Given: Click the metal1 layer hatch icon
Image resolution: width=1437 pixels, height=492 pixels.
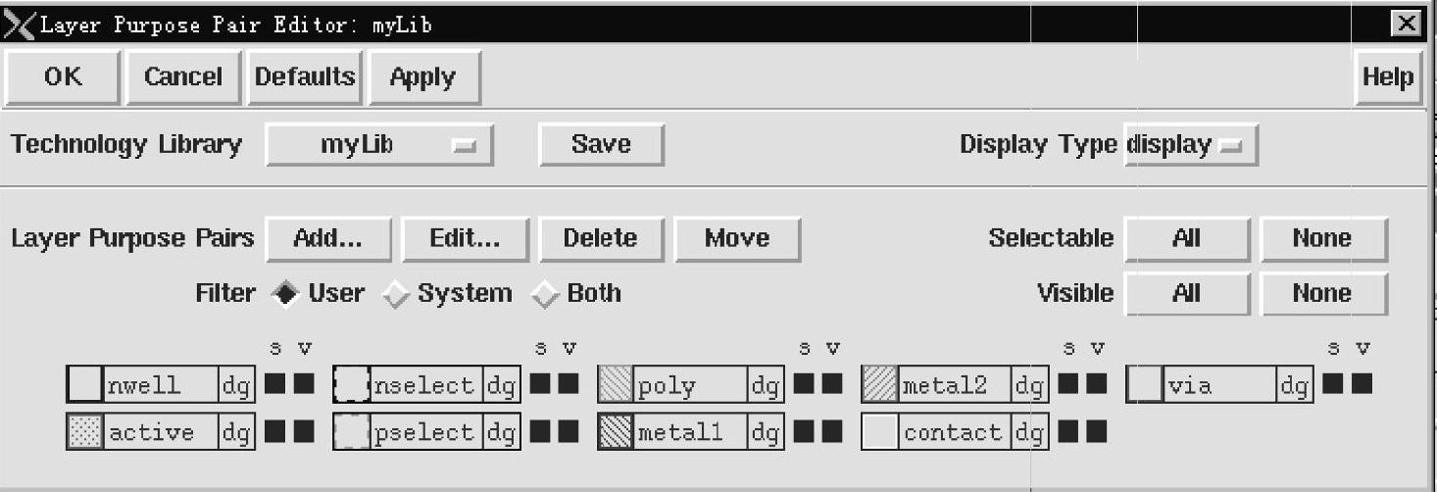Looking at the screenshot, I should [x=616, y=432].
